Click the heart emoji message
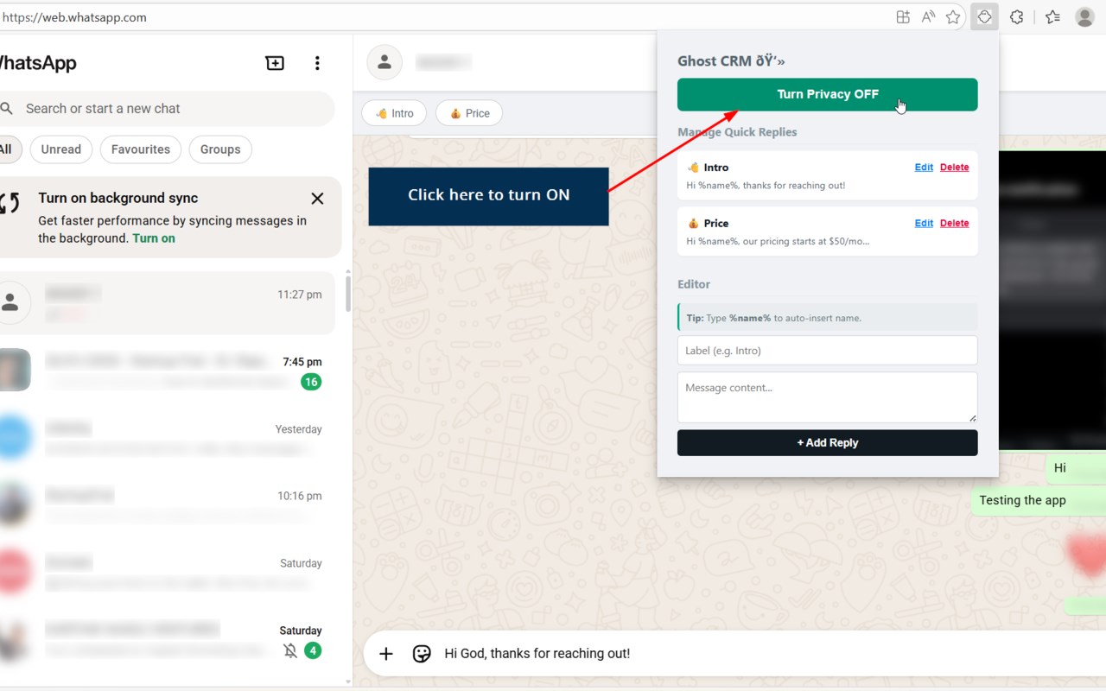The height and width of the screenshot is (691, 1106). [x=1086, y=554]
